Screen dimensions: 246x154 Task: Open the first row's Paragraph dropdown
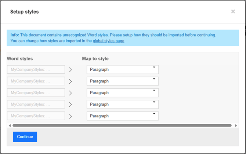pos(122,70)
